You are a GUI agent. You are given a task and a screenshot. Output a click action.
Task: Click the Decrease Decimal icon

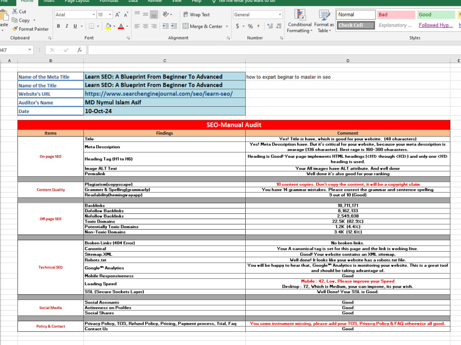(x=279, y=26)
